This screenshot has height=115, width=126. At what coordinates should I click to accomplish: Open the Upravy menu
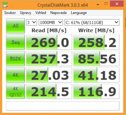tap(26, 13)
